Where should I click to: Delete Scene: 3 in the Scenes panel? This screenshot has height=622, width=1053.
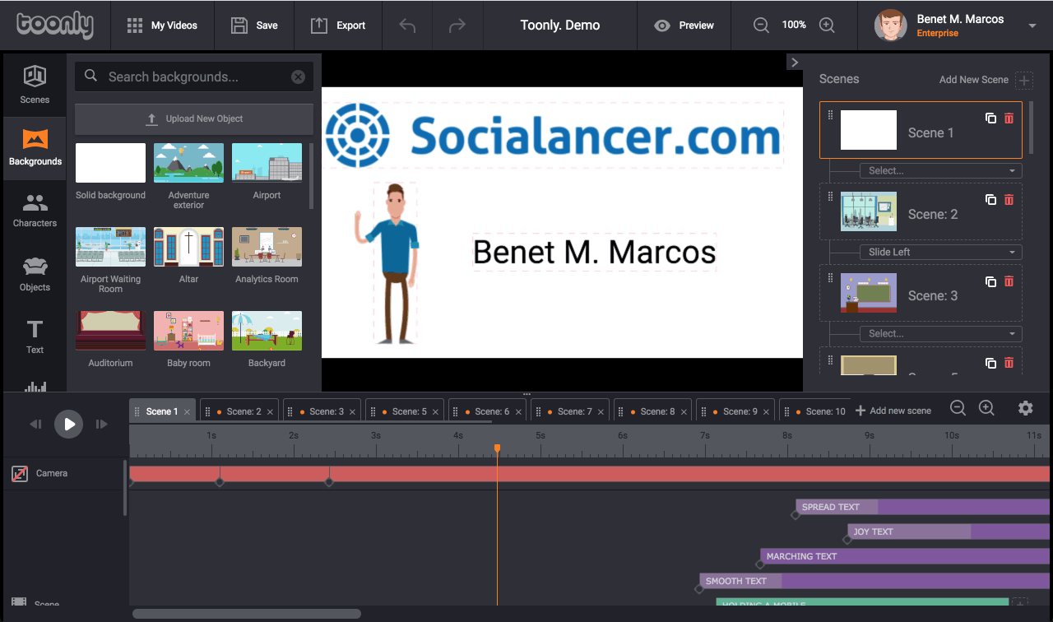(x=1009, y=281)
